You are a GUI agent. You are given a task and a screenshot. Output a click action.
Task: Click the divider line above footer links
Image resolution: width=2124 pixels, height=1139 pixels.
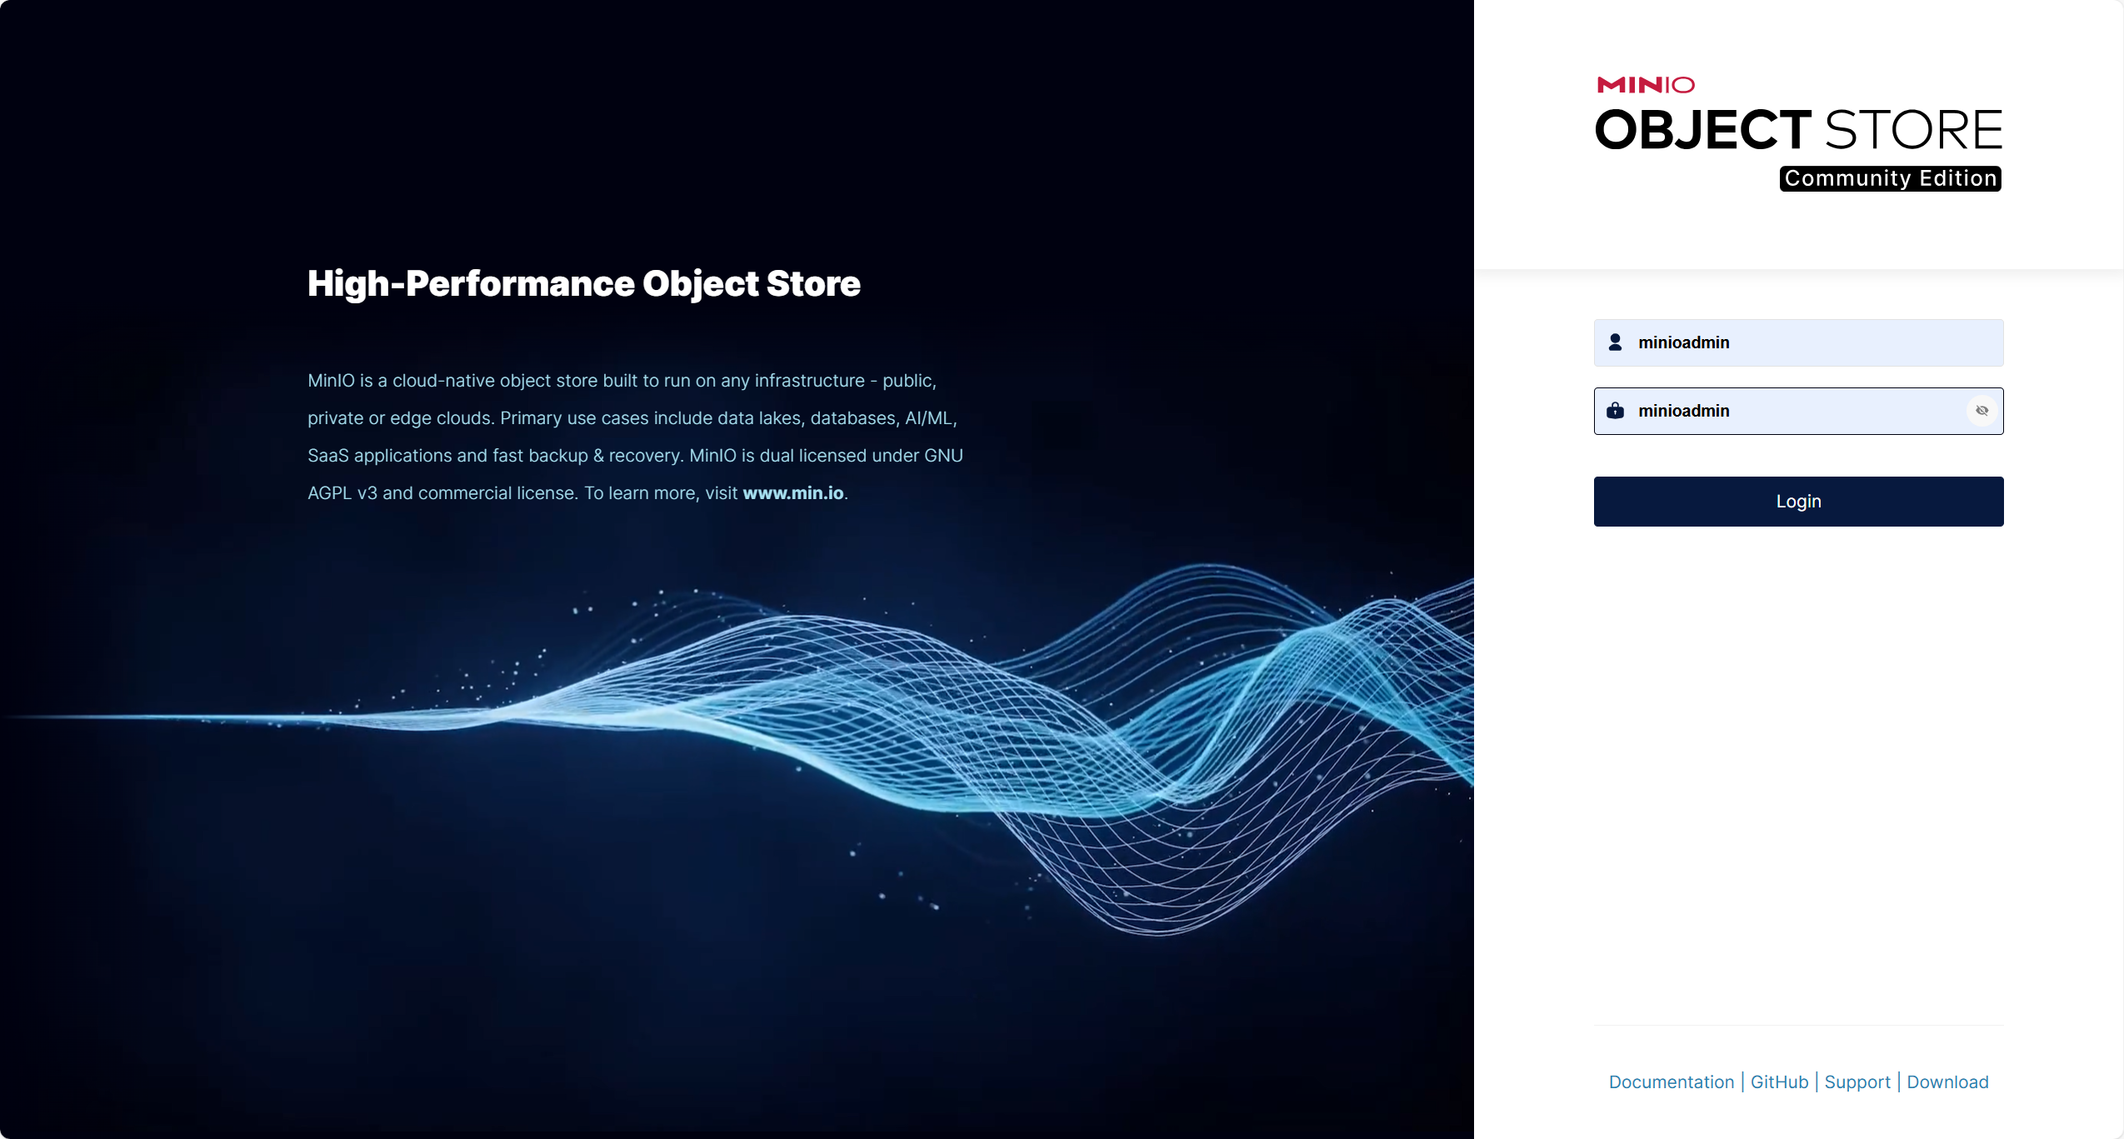coord(1798,1025)
